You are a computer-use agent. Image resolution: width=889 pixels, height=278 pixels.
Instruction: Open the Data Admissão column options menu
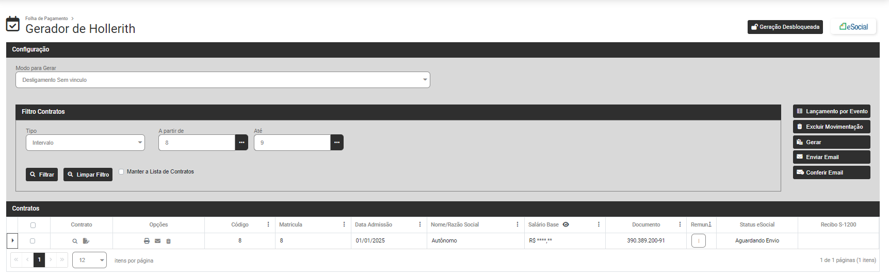tap(420, 224)
